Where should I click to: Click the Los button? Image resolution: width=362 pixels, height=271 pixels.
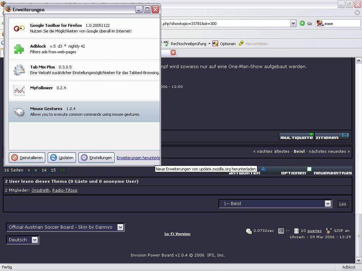[343, 204]
